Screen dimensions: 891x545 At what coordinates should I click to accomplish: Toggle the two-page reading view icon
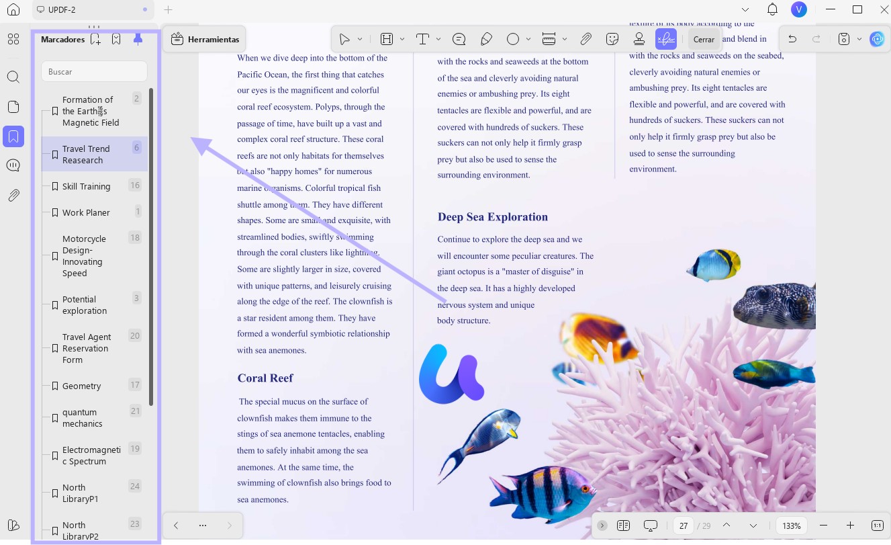pos(623,526)
